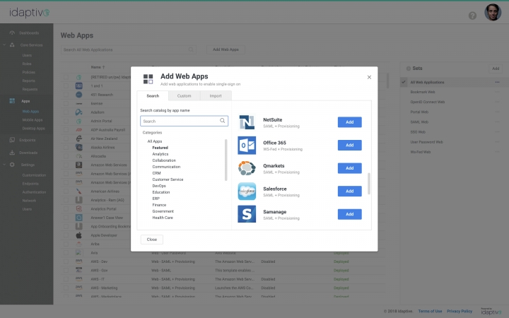Click the Endpoints devices icon in sidebar
This screenshot has height=318, width=509.
12,140
